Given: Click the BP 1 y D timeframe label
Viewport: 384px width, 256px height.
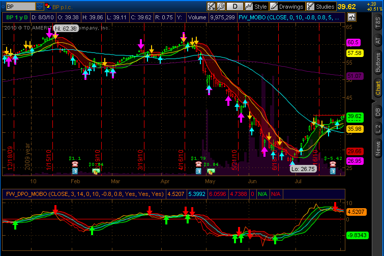Looking at the screenshot, I should pos(17,17).
